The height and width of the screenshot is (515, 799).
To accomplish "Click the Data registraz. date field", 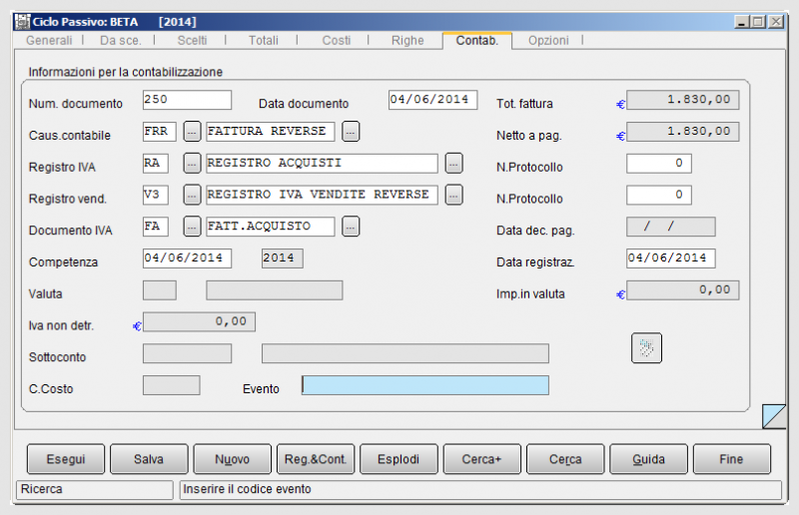I will [x=670, y=258].
